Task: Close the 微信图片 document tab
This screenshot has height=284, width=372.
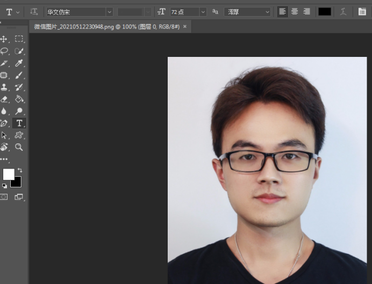Action: [x=185, y=26]
